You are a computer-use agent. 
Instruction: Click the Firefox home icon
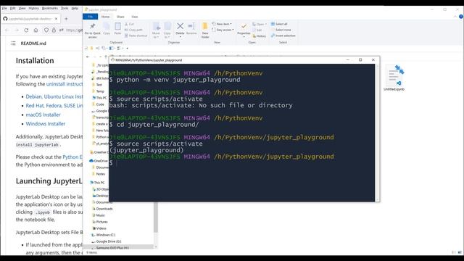click(x=36, y=30)
